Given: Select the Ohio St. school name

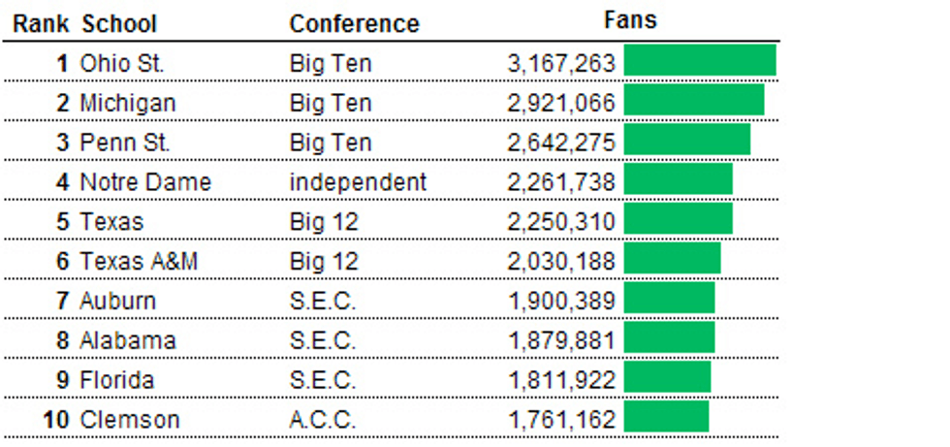Looking at the screenshot, I should point(122,63).
